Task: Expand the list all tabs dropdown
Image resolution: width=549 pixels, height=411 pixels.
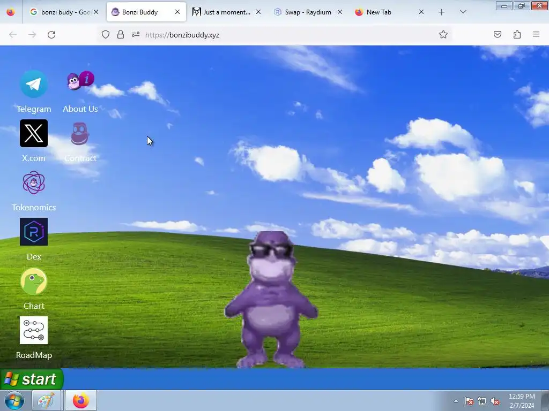Action: click(463, 12)
